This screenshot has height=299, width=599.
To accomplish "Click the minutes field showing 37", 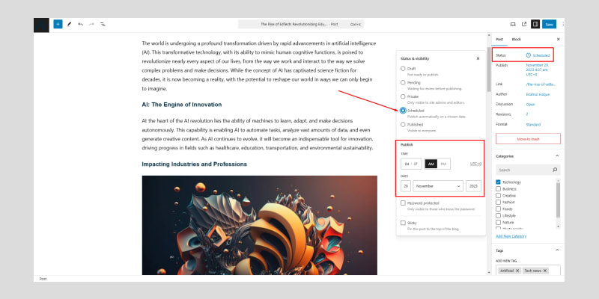I will (x=416, y=164).
